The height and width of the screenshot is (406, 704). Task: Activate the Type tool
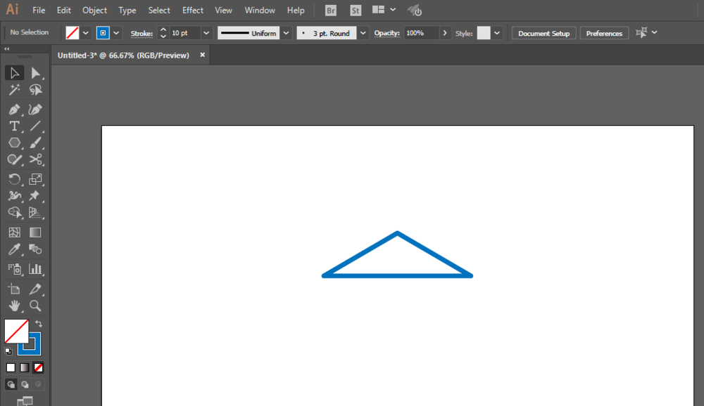(14, 126)
